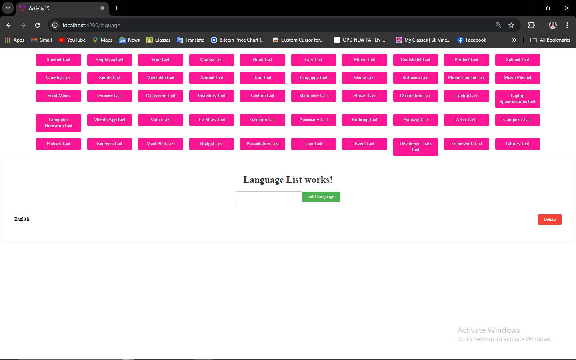Click the Add Language button

click(321, 197)
